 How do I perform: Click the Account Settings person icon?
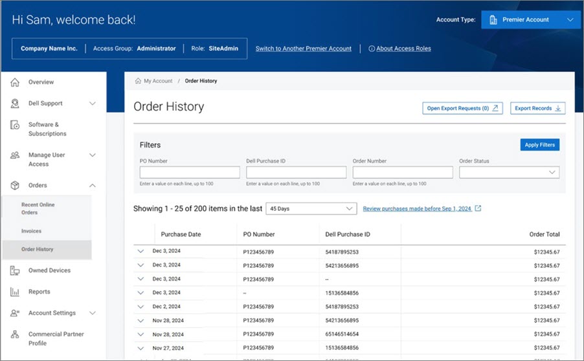click(15, 313)
